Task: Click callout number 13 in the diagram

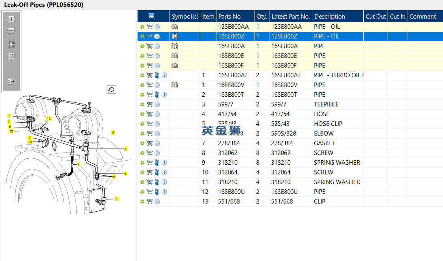Action: pyautogui.click(x=49, y=119)
